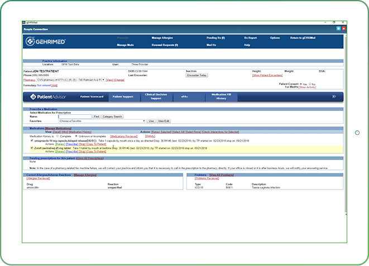Click Show All Prescriptions link
369x266 pixels.
tap(90, 158)
